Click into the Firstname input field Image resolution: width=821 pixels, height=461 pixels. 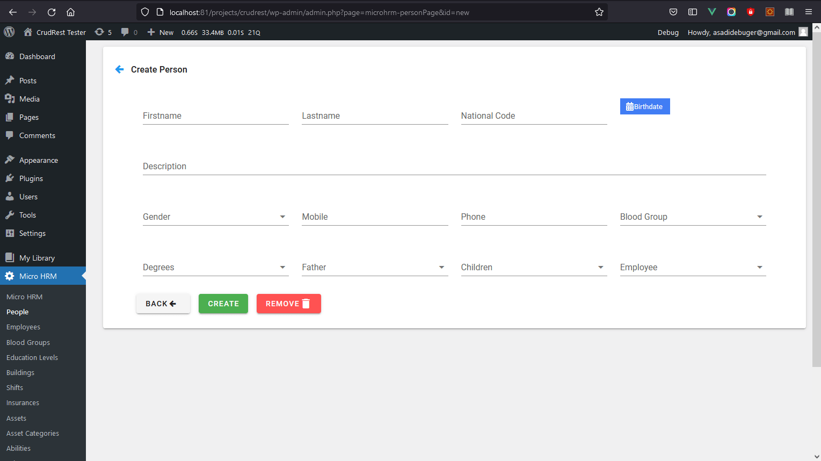pyautogui.click(x=215, y=116)
